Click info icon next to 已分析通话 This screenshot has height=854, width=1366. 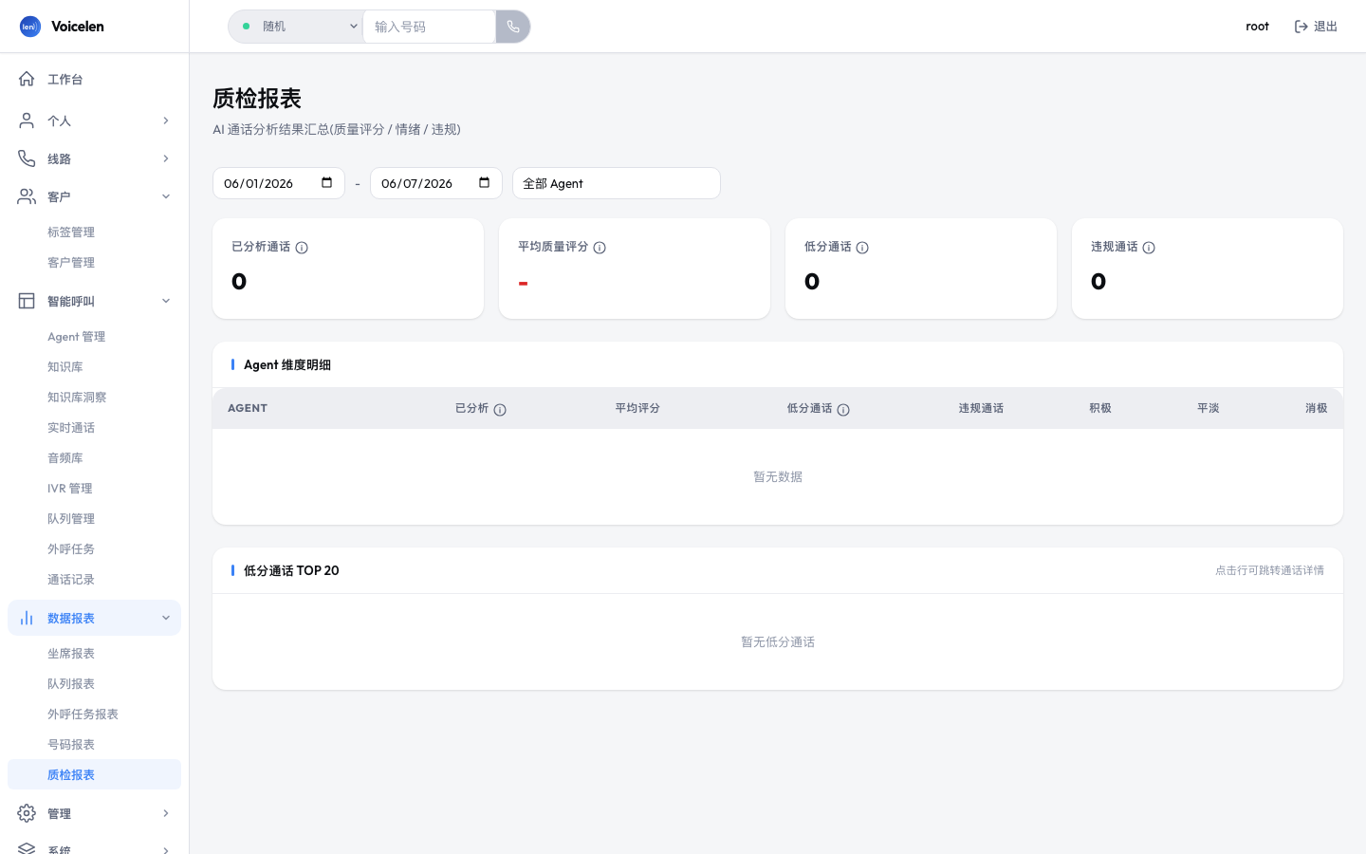point(302,248)
